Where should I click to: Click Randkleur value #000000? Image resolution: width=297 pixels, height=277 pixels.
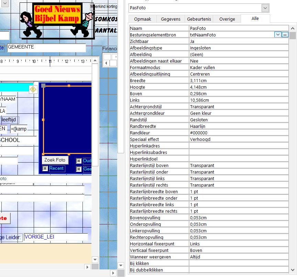click(x=239, y=133)
